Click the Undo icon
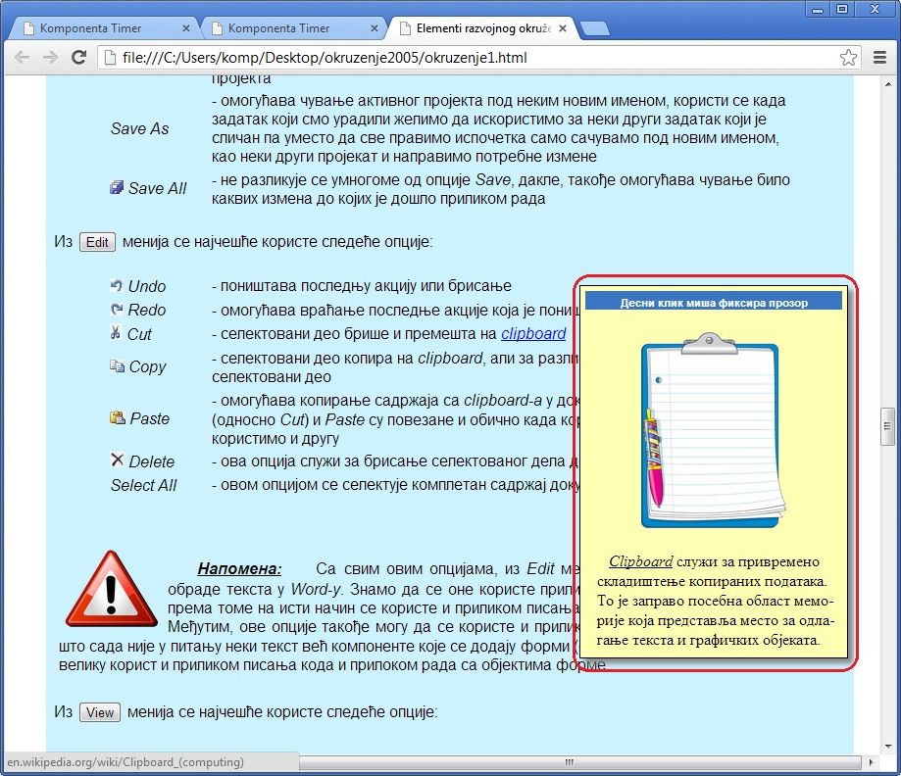This screenshot has width=901, height=776. pyautogui.click(x=116, y=285)
